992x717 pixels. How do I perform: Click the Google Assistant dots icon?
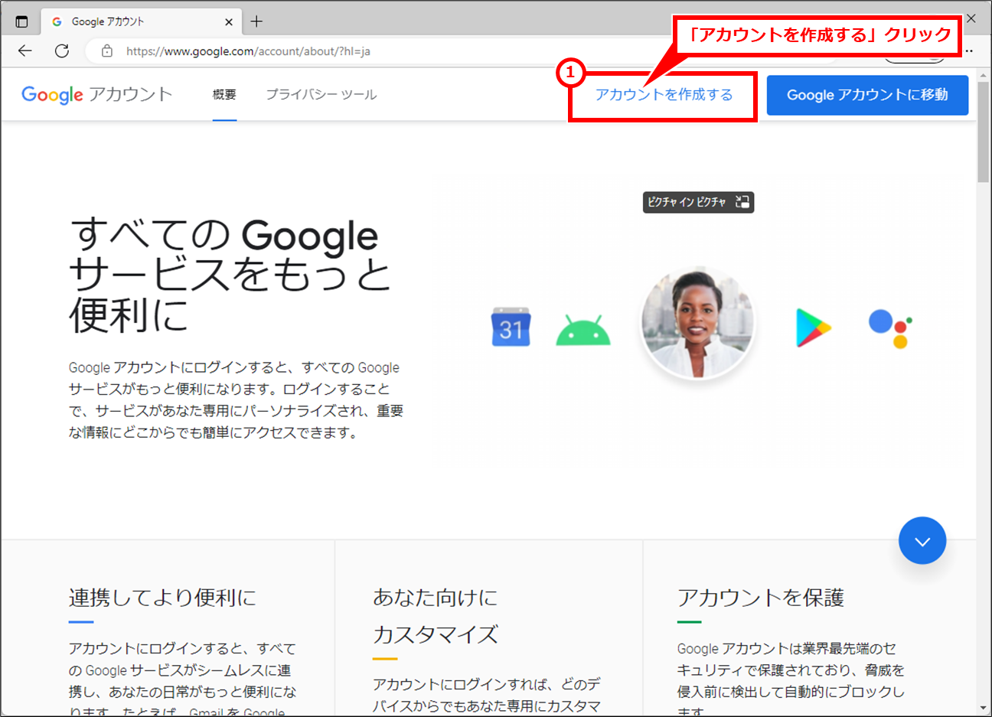point(891,329)
